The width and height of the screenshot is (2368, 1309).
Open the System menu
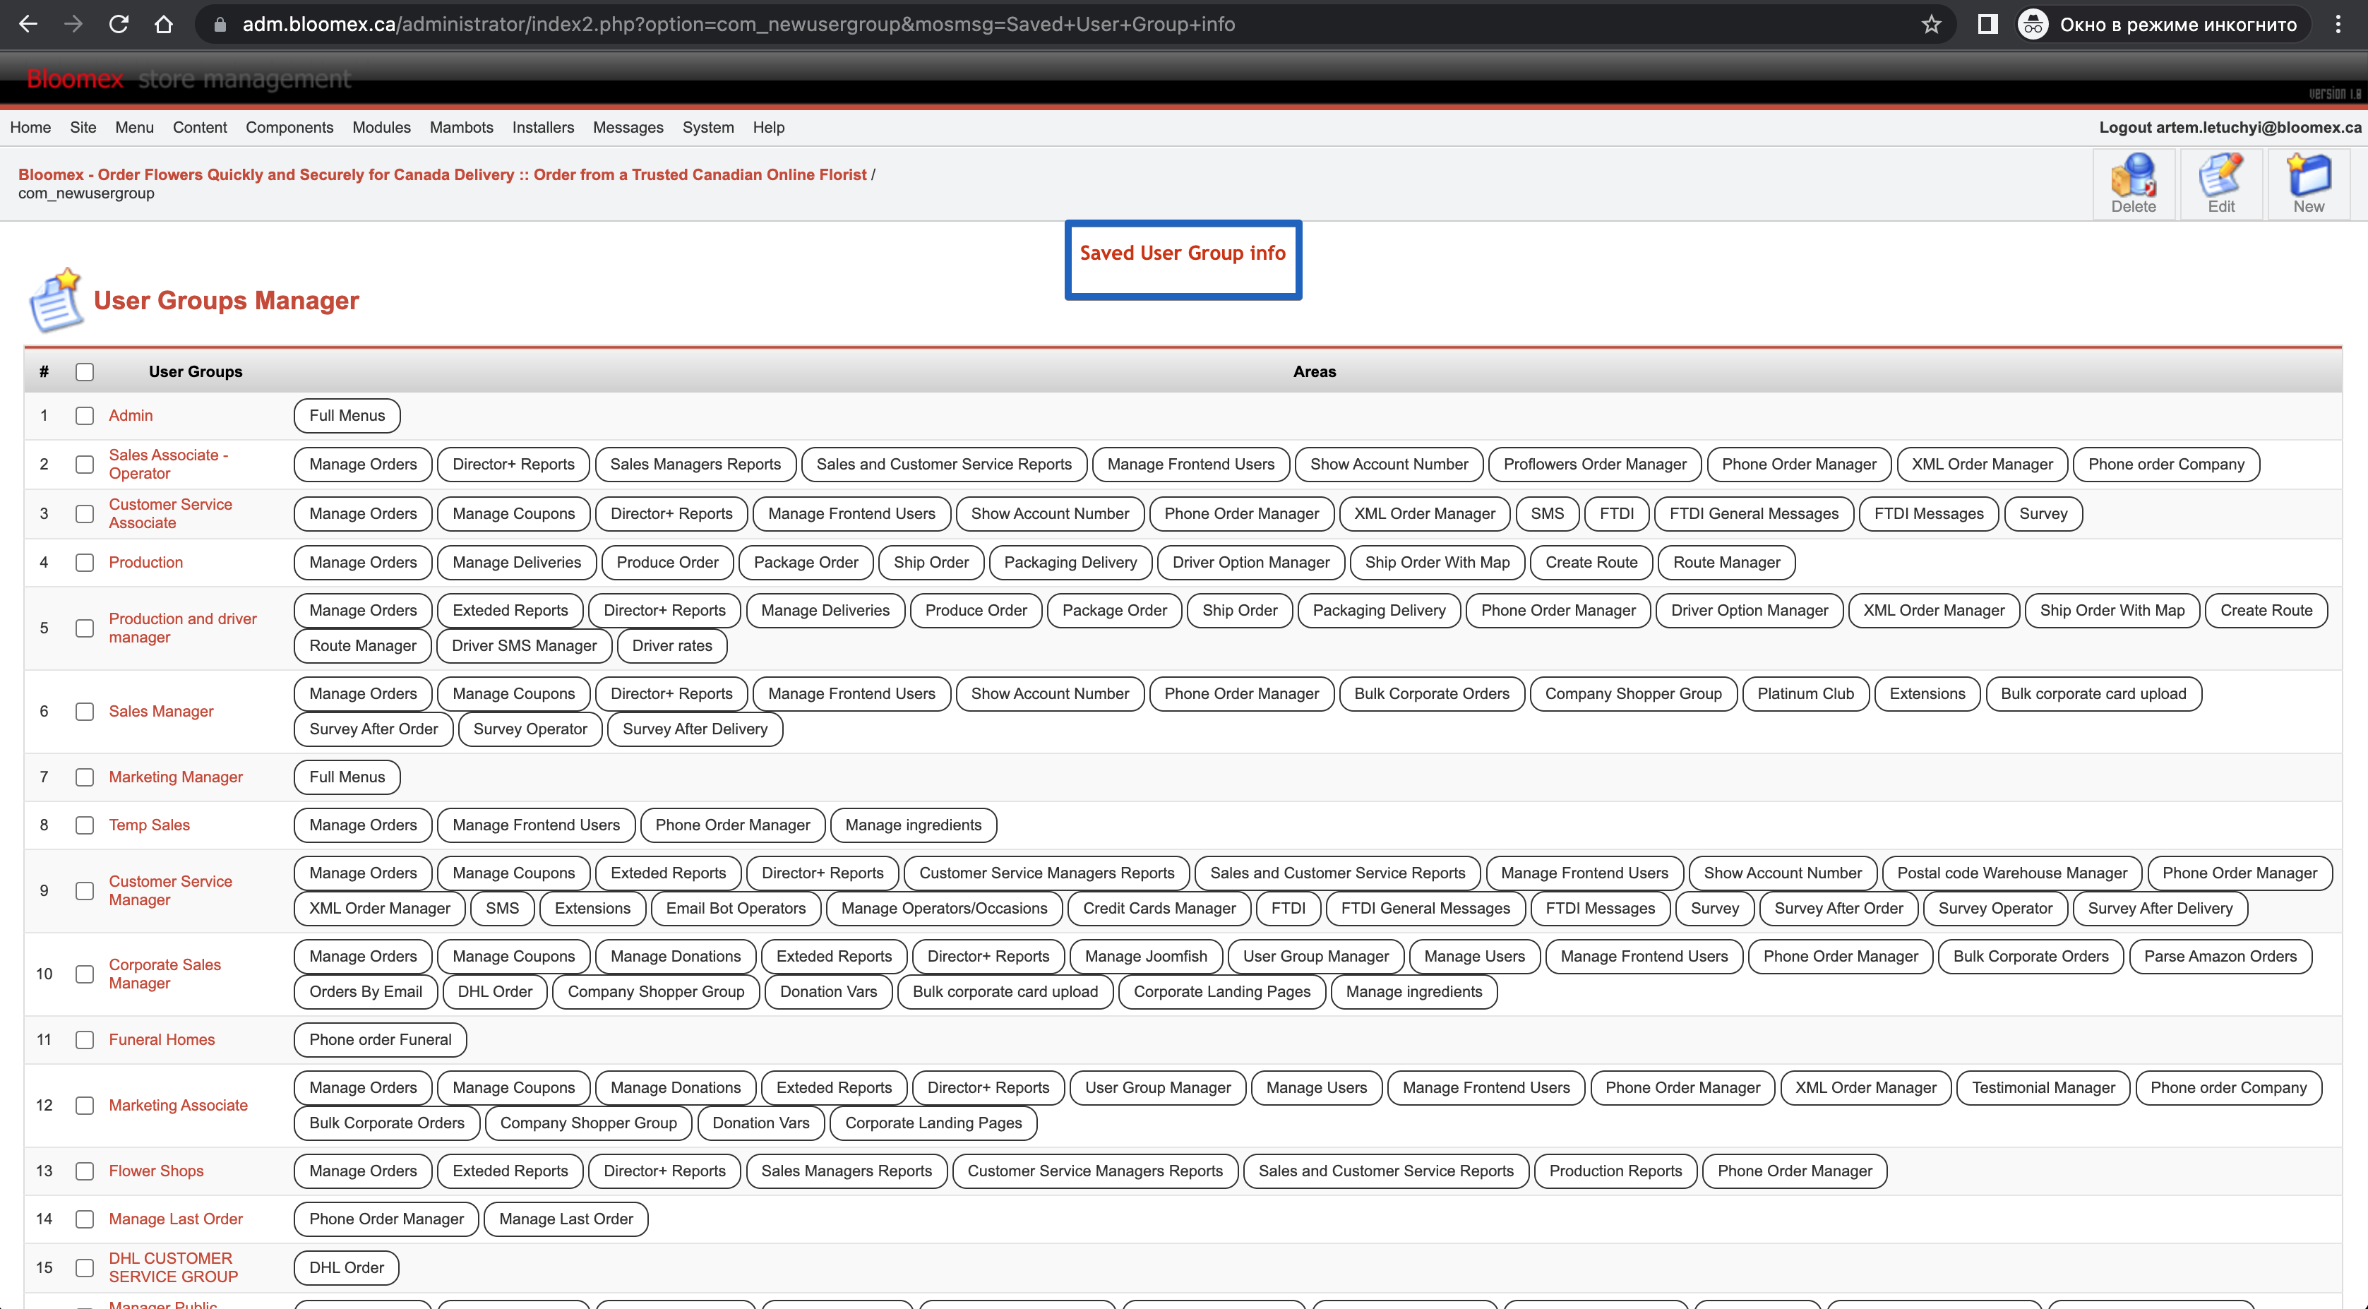(708, 128)
